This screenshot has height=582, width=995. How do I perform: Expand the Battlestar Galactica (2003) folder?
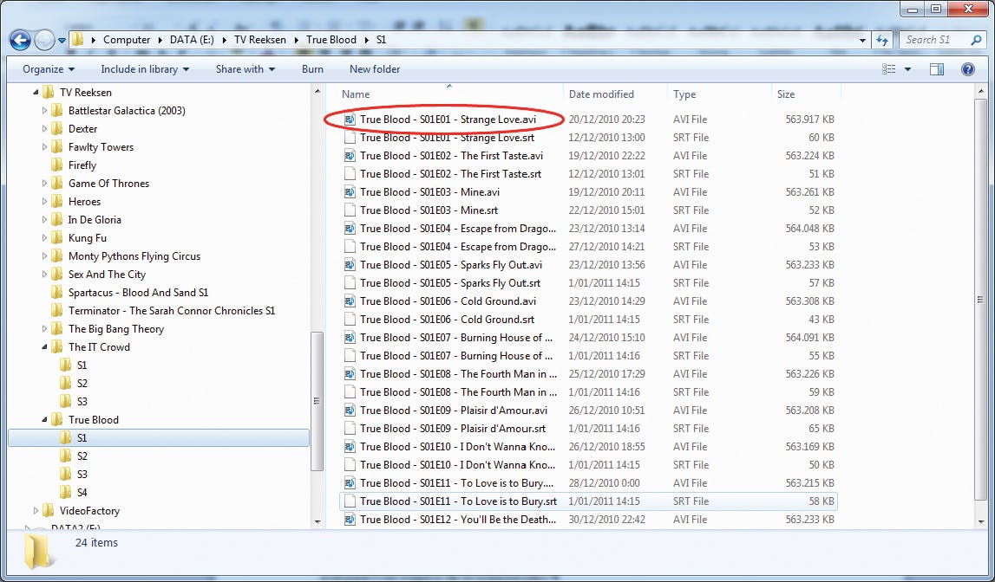pos(44,111)
